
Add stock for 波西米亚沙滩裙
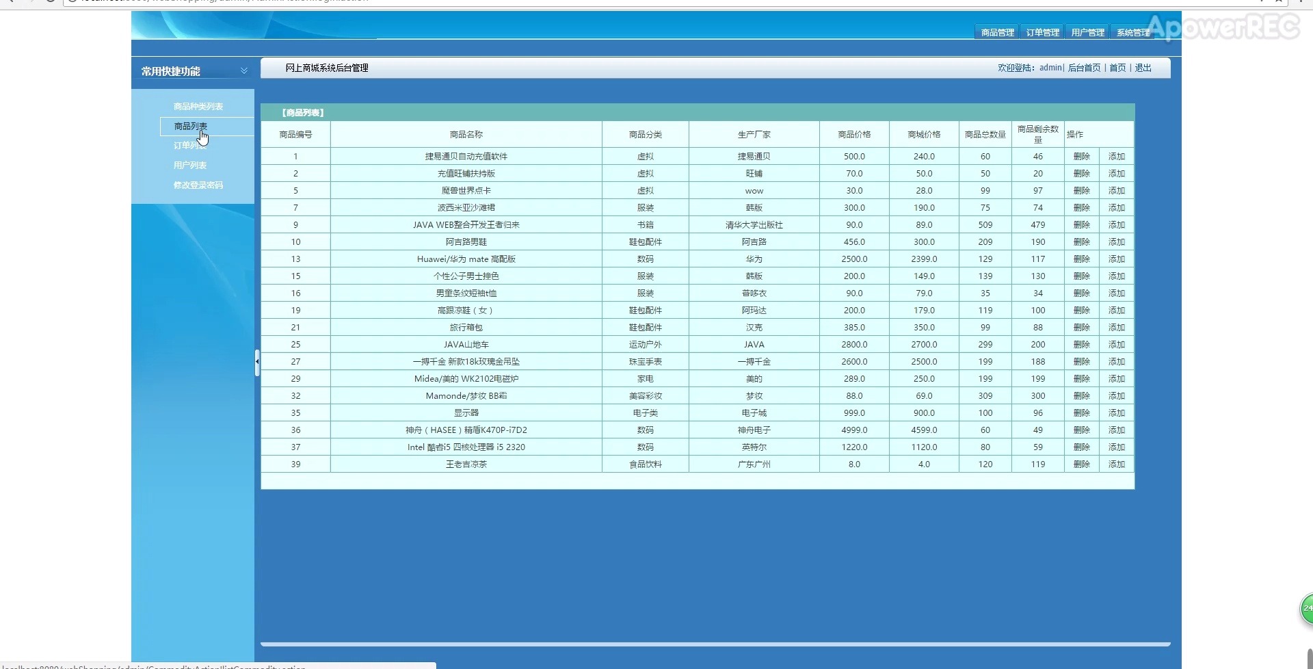[1117, 207]
